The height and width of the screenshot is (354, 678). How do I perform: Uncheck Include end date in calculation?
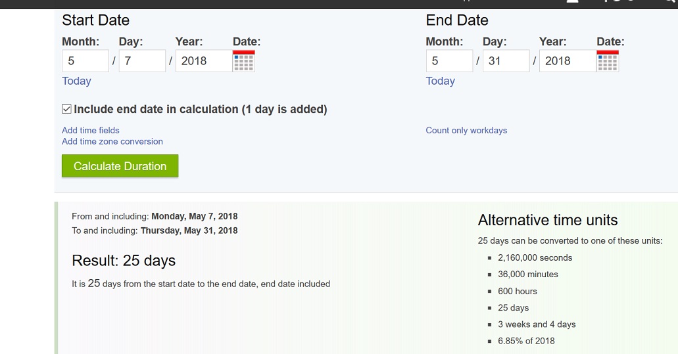point(66,109)
